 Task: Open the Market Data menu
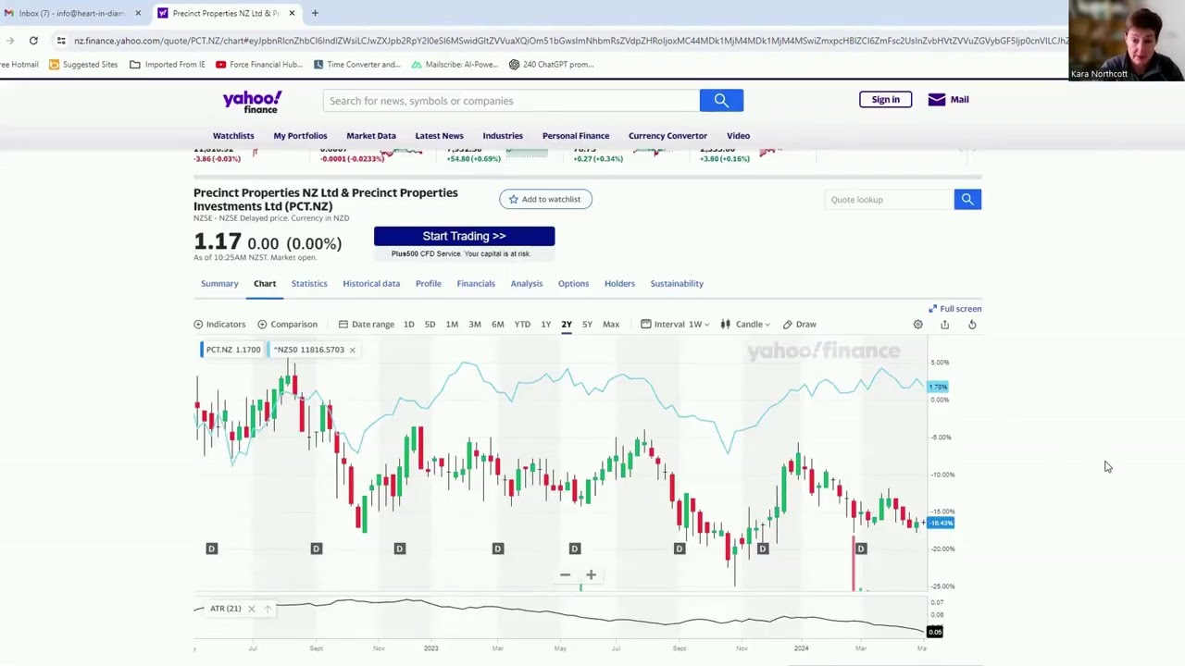point(371,136)
